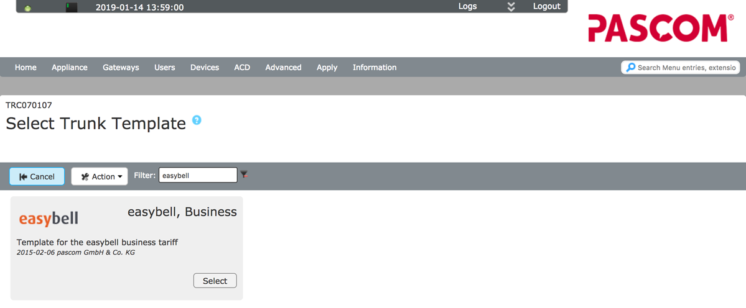Open the Devices menu
The height and width of the screenshot is (308, 746).
pos(204,67)
